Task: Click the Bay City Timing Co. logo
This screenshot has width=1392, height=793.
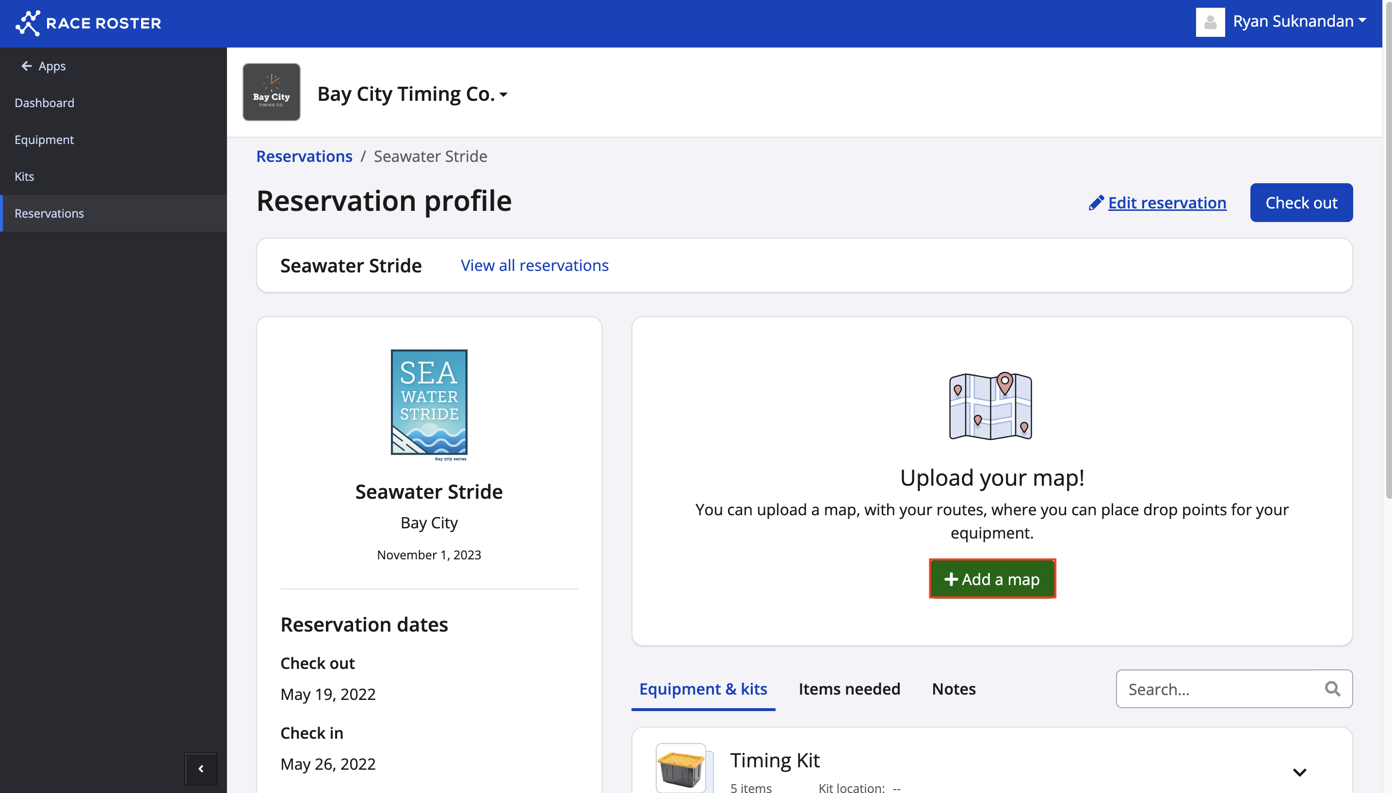Action: (271, 92)
